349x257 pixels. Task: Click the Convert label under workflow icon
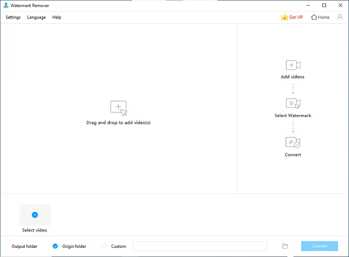pos(293,154)
